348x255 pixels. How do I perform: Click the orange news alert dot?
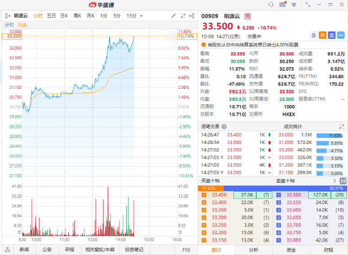(203, 45)
